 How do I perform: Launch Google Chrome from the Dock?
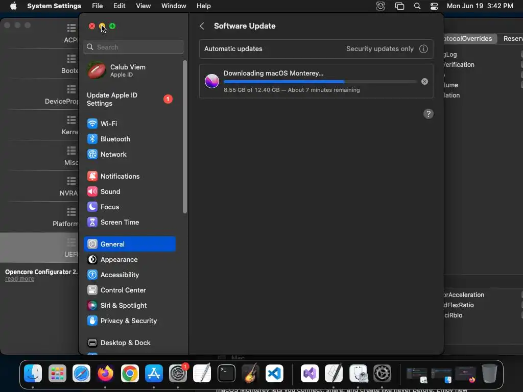(x=130, y=373)
